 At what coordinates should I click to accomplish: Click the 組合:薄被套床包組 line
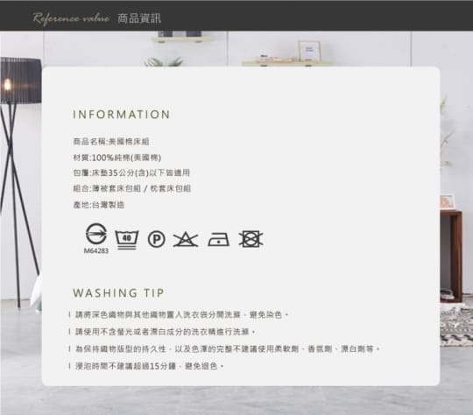(x=131, y=188)
